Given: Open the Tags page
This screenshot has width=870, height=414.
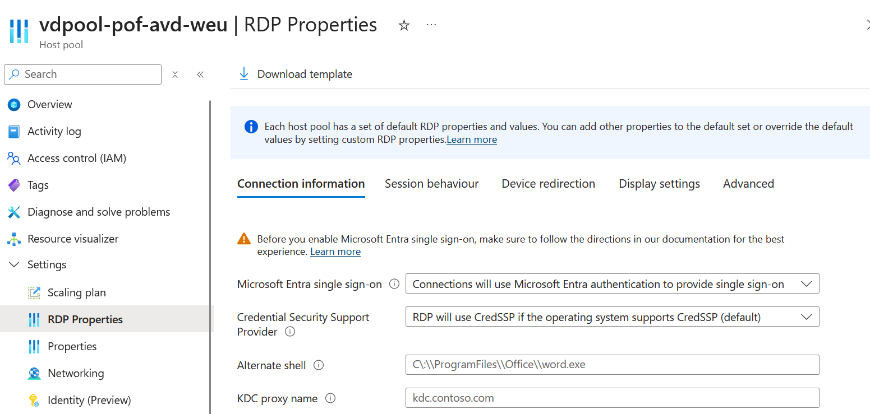Looking at the screenshot, I should coord(38,185).
